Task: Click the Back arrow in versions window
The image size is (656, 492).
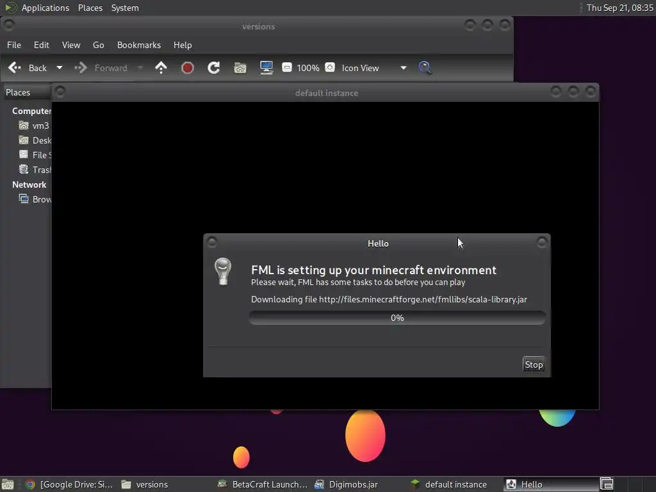Action: [15, 68]
